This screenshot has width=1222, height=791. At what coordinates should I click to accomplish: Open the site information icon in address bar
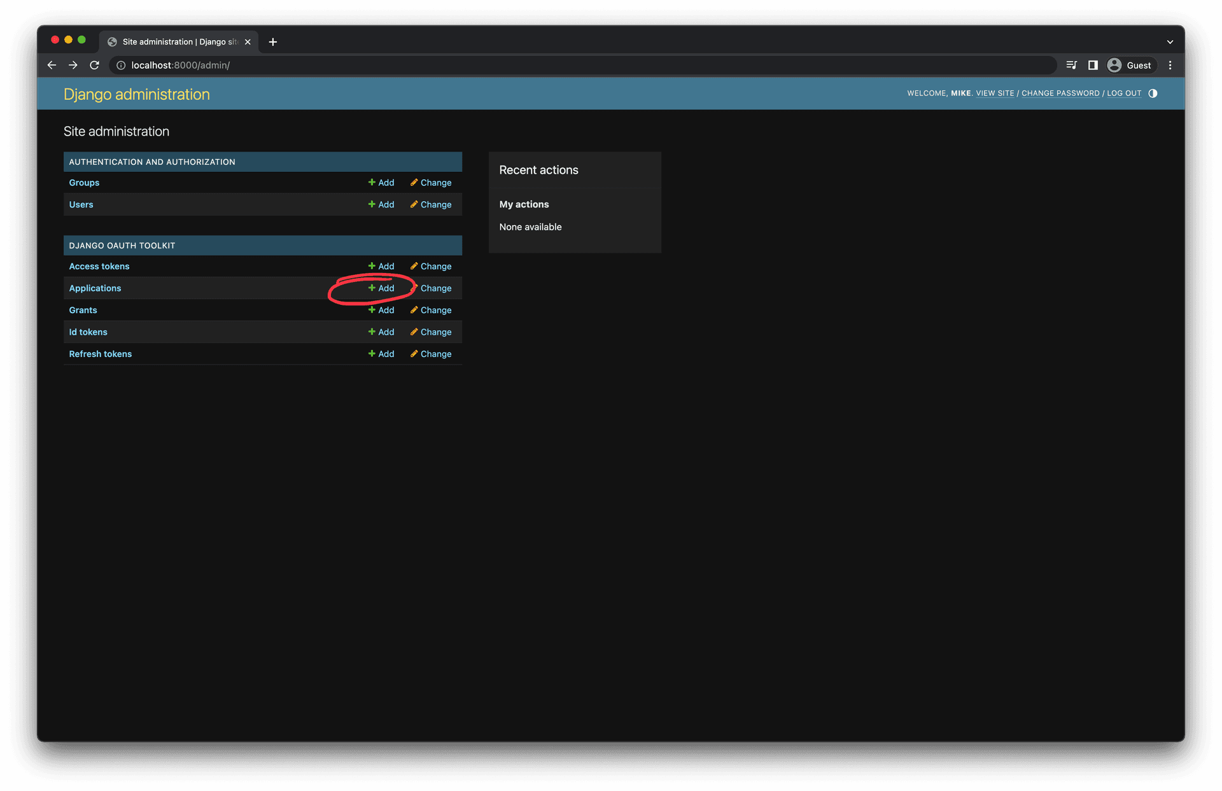click(x=121, y=65)
